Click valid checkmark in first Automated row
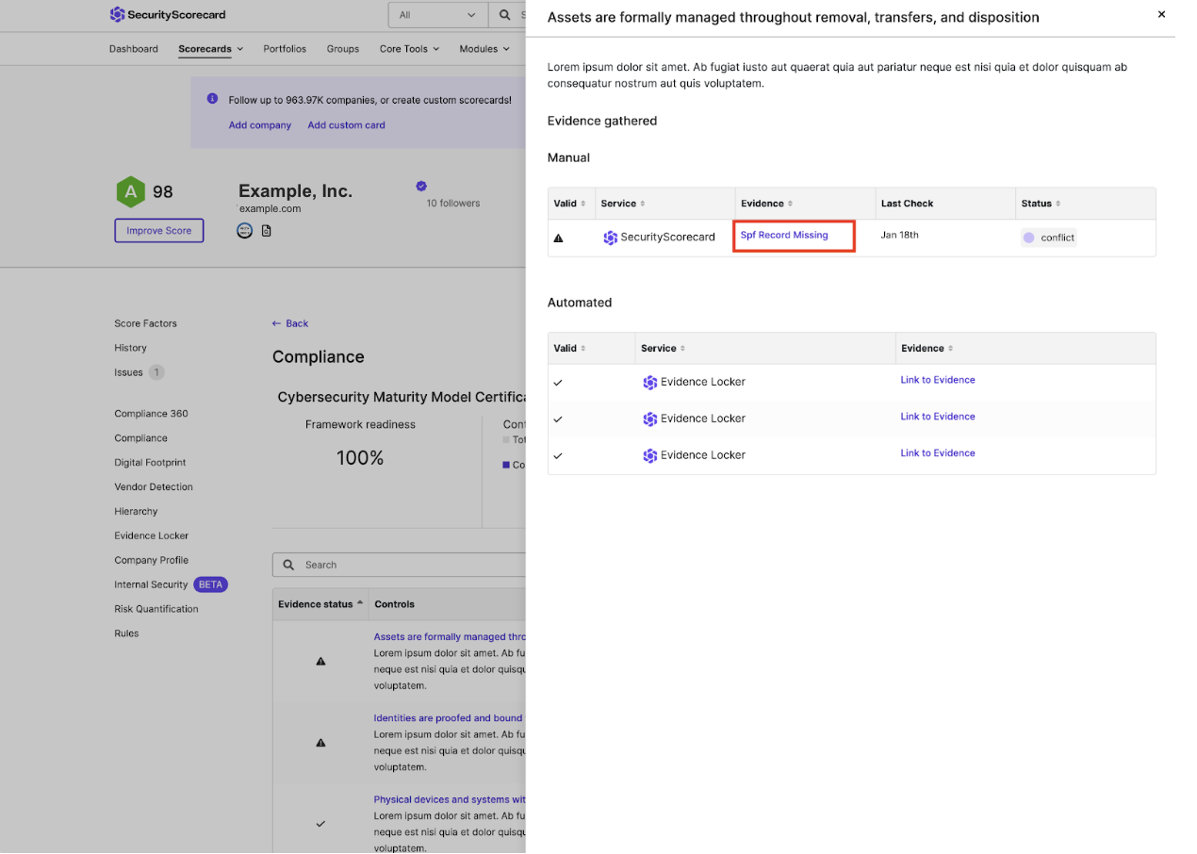 coord(558,383)
